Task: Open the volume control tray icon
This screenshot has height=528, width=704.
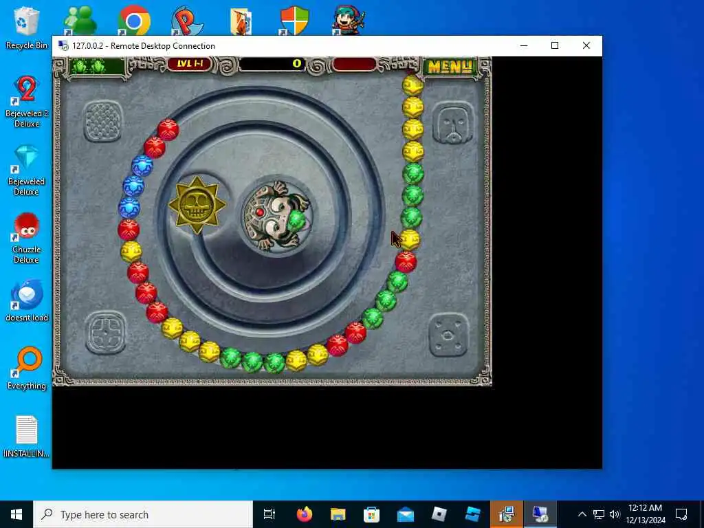Action: pos(615,514)
